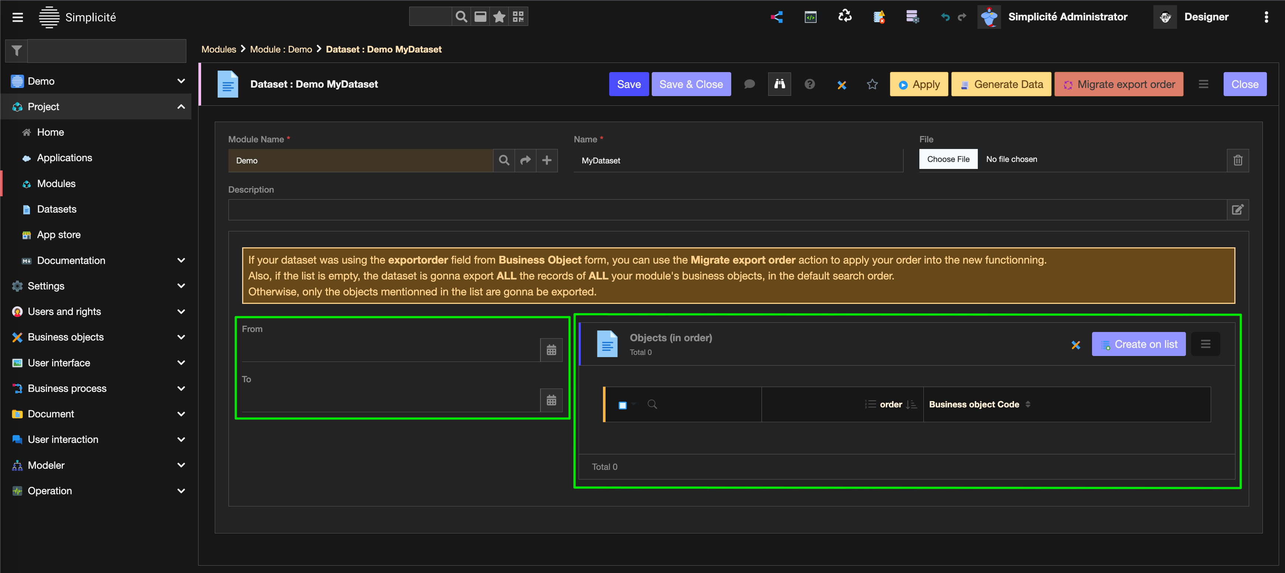1285x573 pixels.
Task: Open App store menu item
Action: point(58,235)
